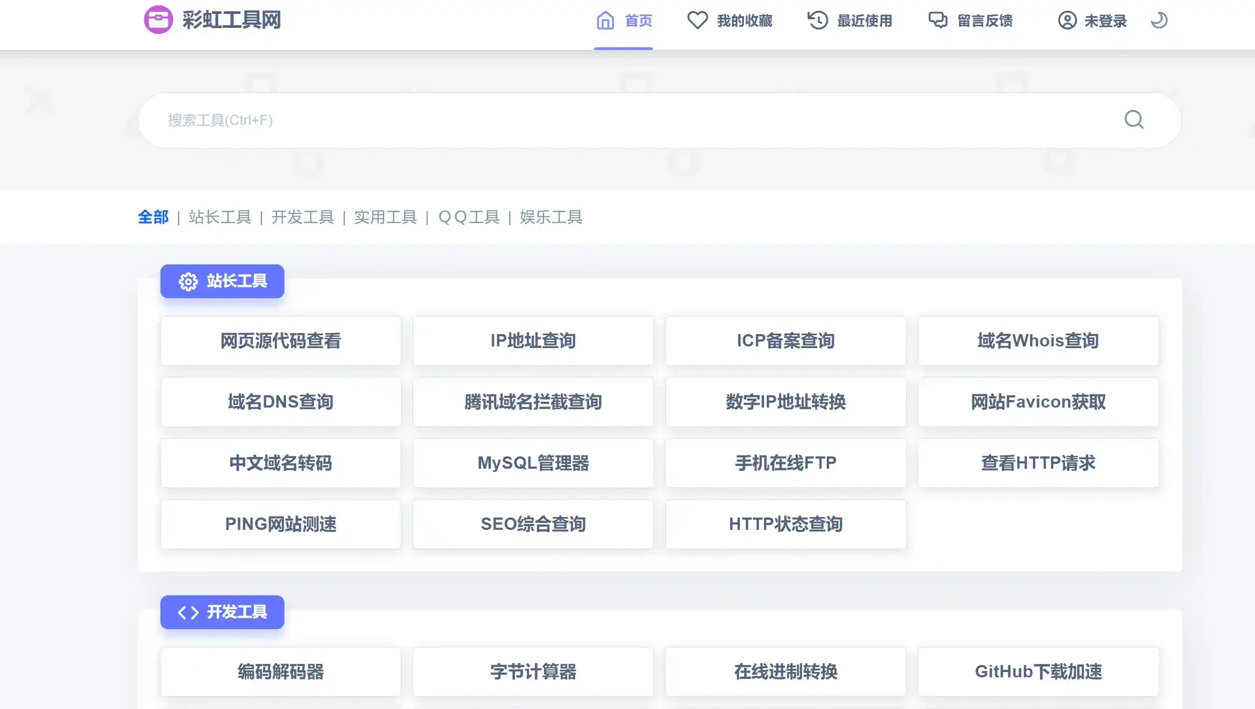Open 域名Whois查询 tool
This screenshot has width=1255, height=709.
(1038, 340)
